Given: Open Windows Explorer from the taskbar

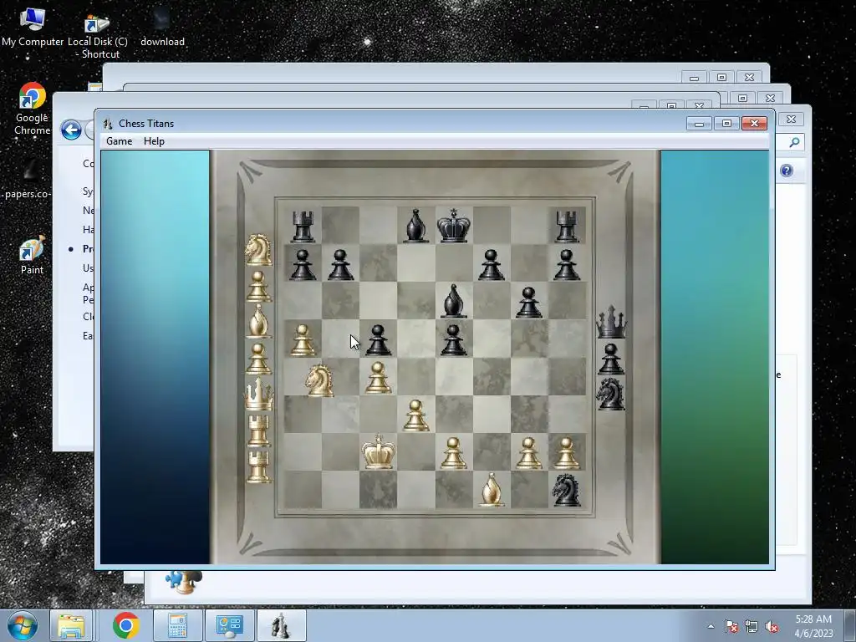Looking at the screenshot, I should tap(71, 625).
